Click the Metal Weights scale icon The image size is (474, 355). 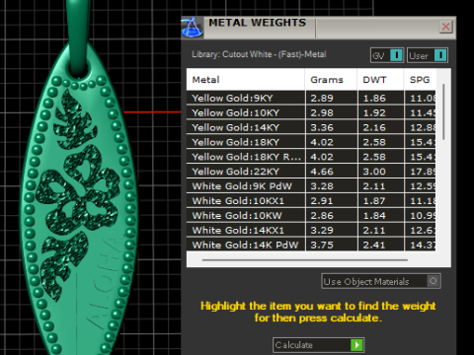point(192,28)
